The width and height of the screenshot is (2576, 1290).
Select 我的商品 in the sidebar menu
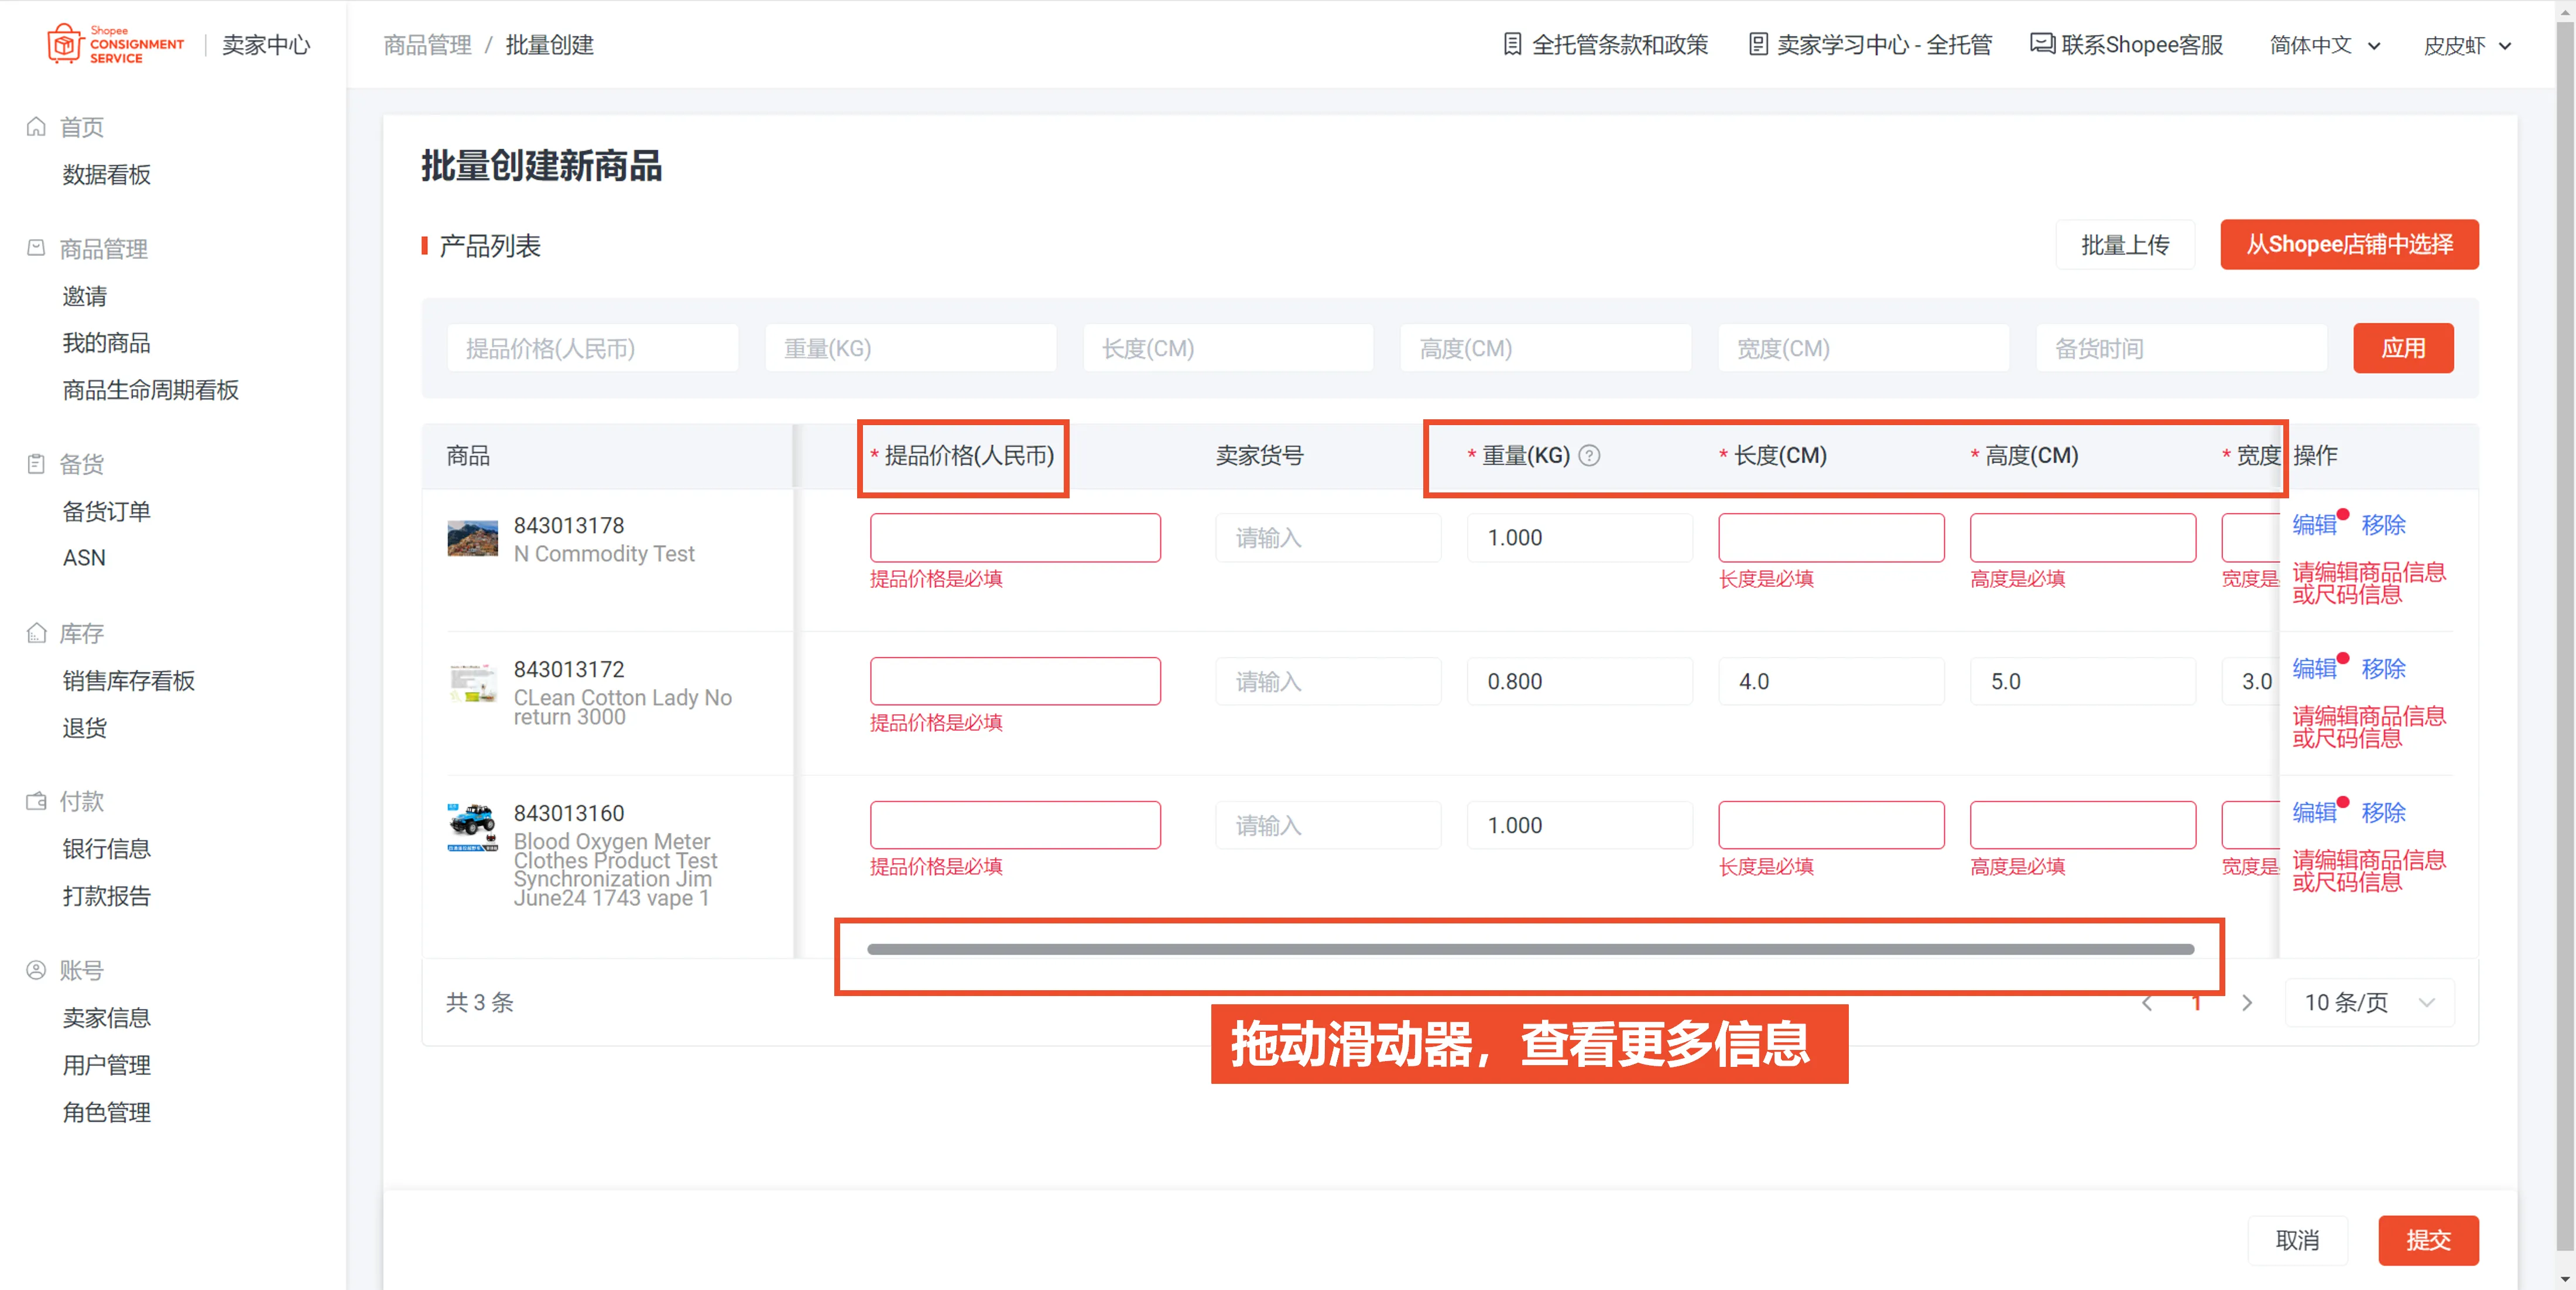(106, 343)
